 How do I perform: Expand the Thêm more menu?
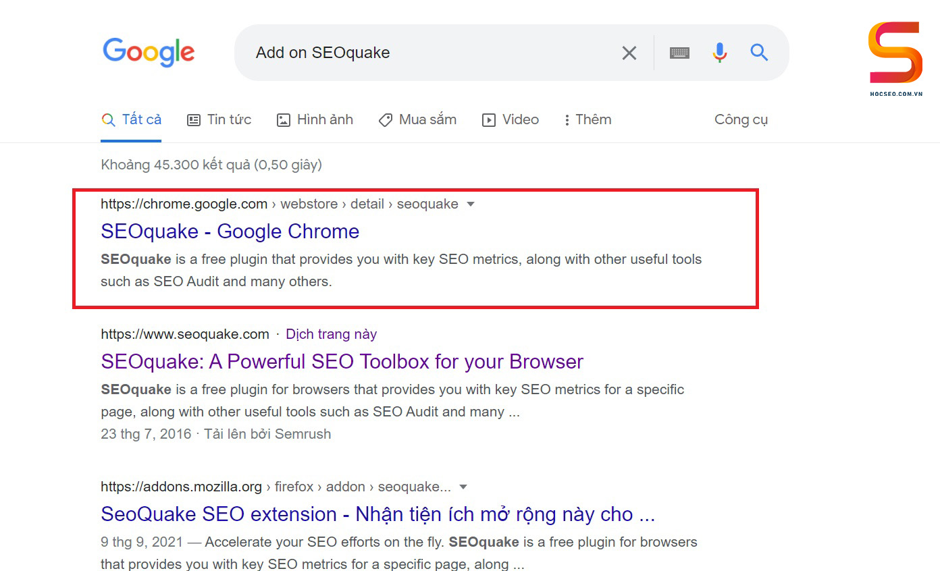(x=587, y=119)
